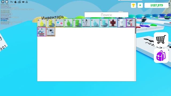Select the yellow crystal inventory item

(42, 23)
